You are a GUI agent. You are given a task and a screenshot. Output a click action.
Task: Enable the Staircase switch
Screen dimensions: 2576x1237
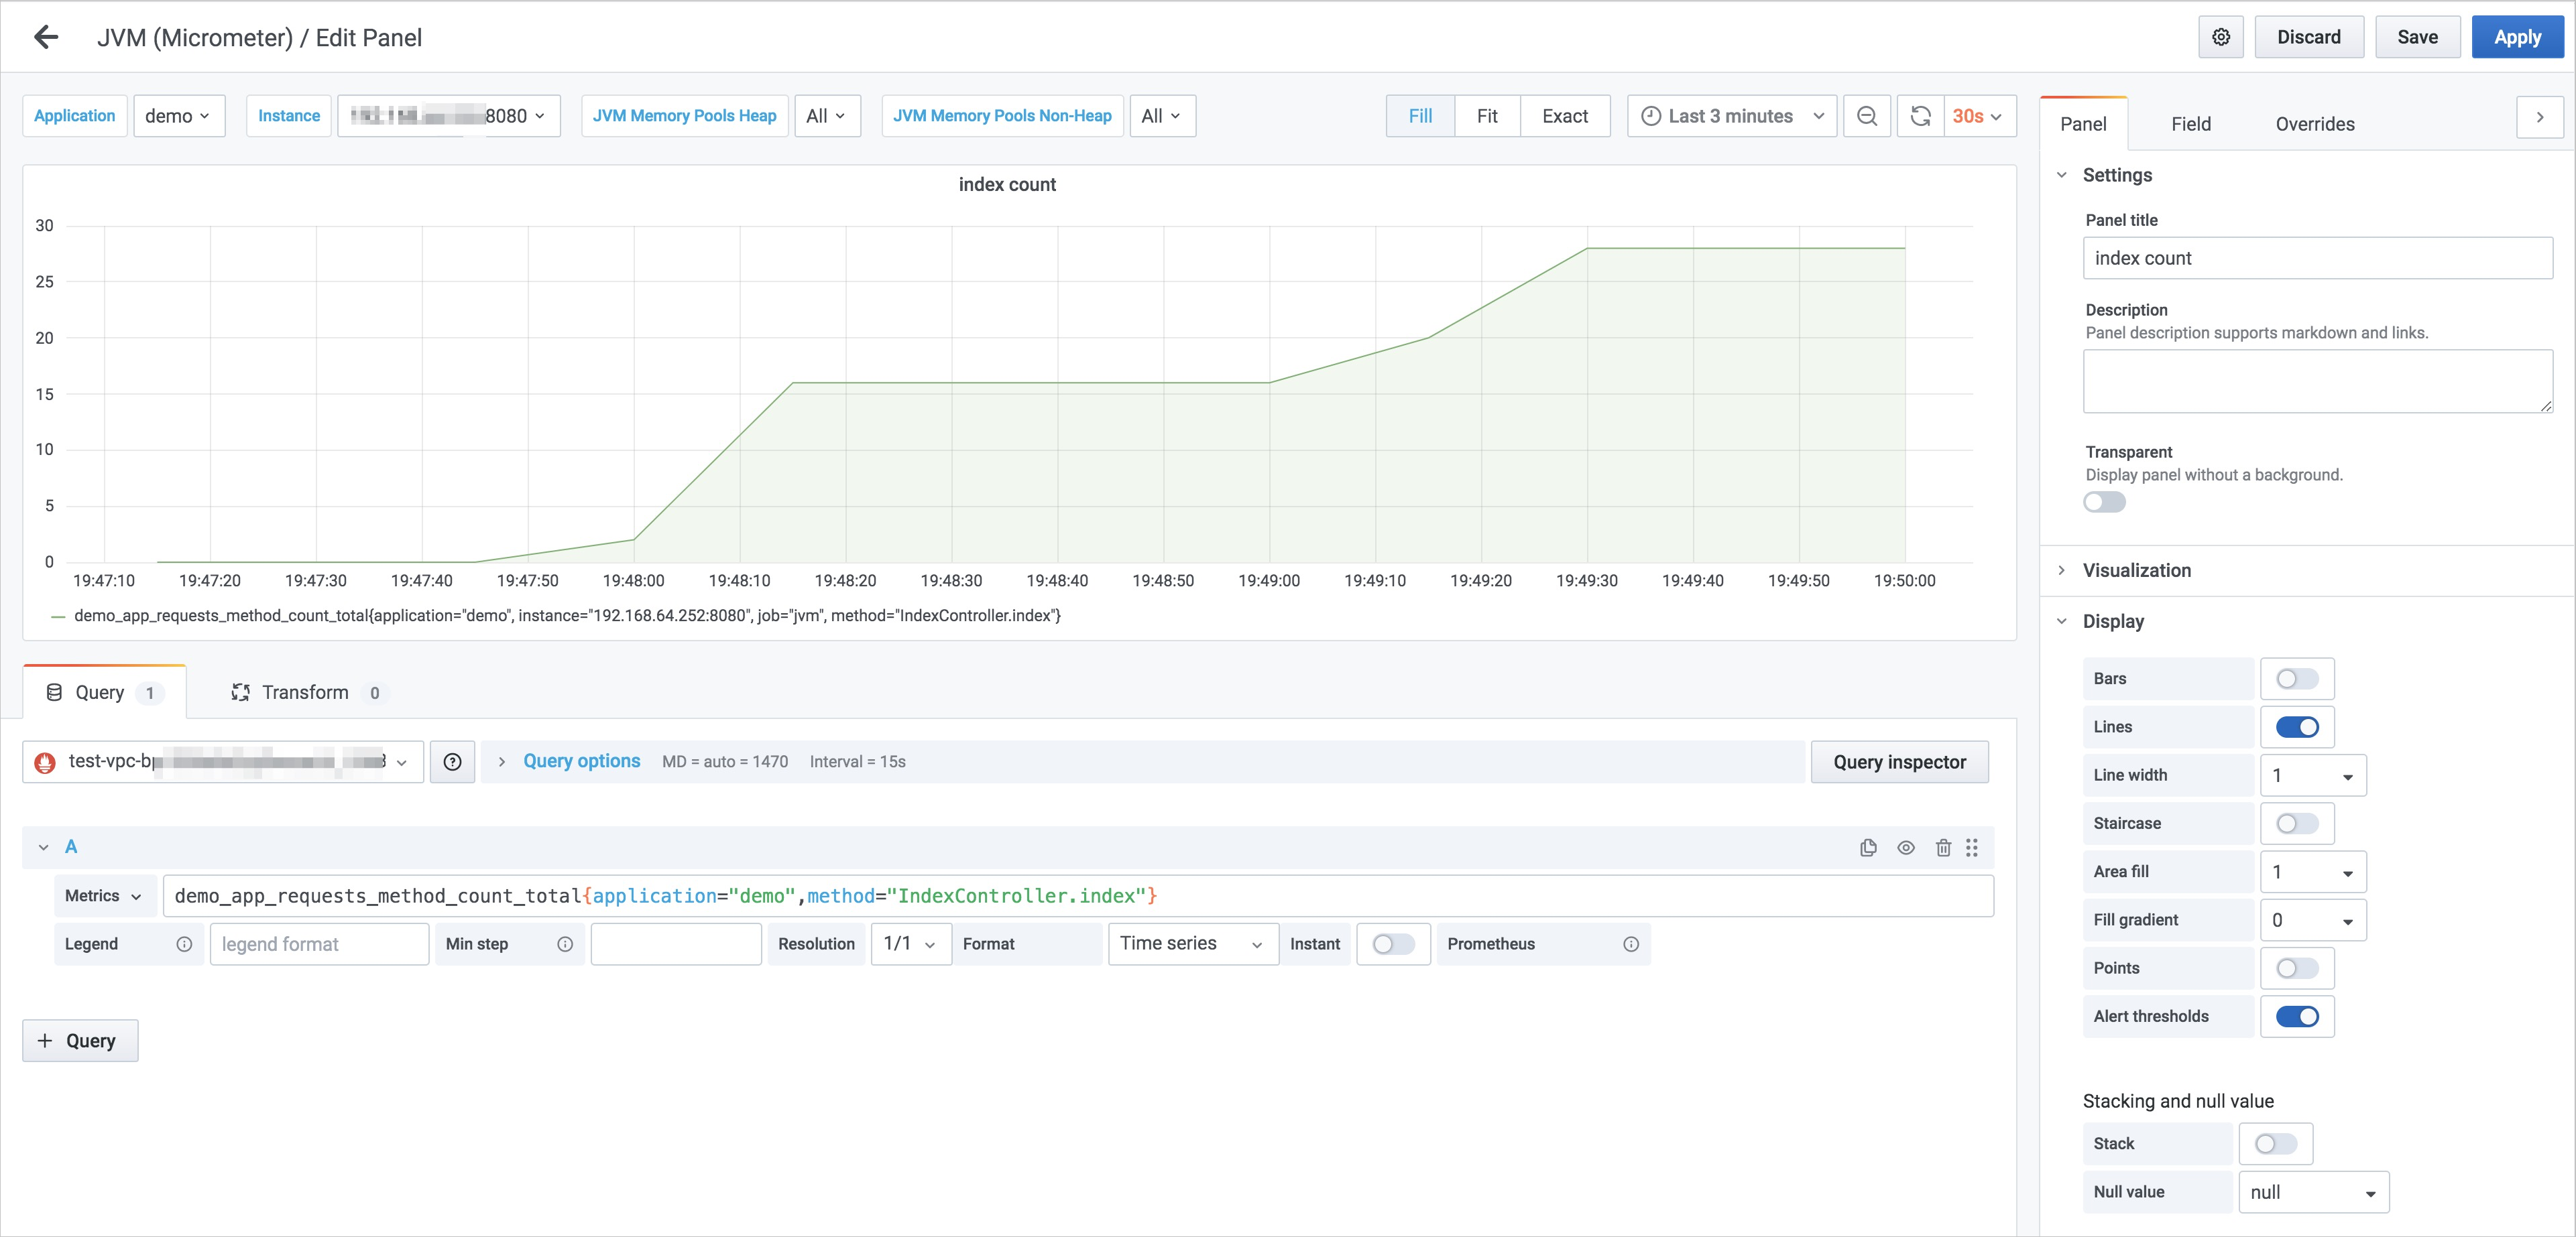[2297, 824]
